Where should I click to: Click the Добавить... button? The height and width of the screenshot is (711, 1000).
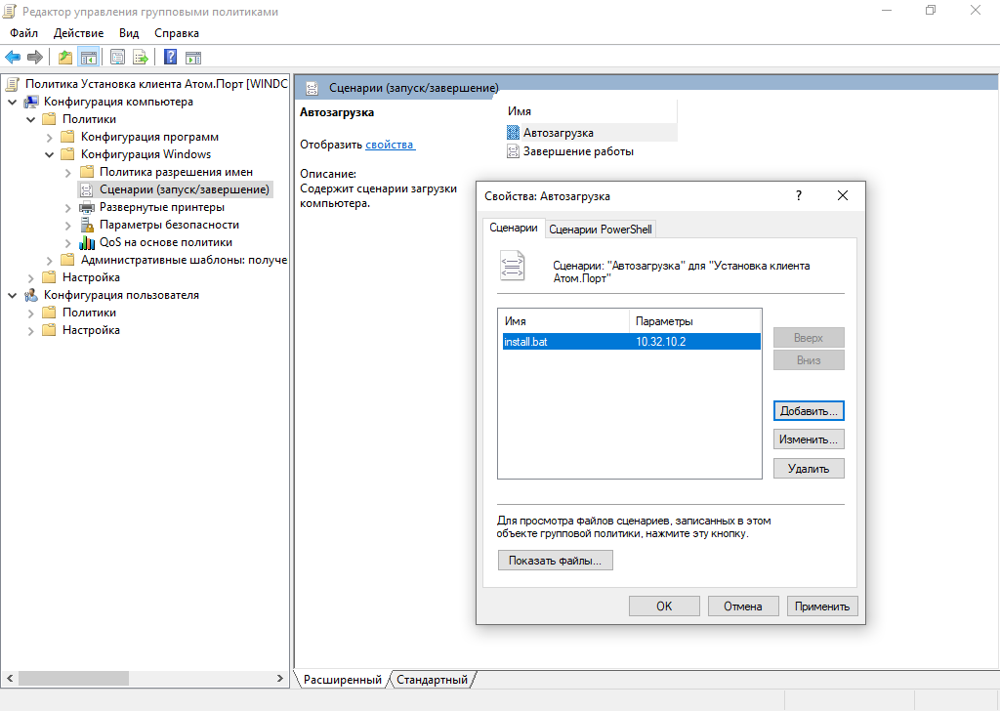click(x=809, y=411)
